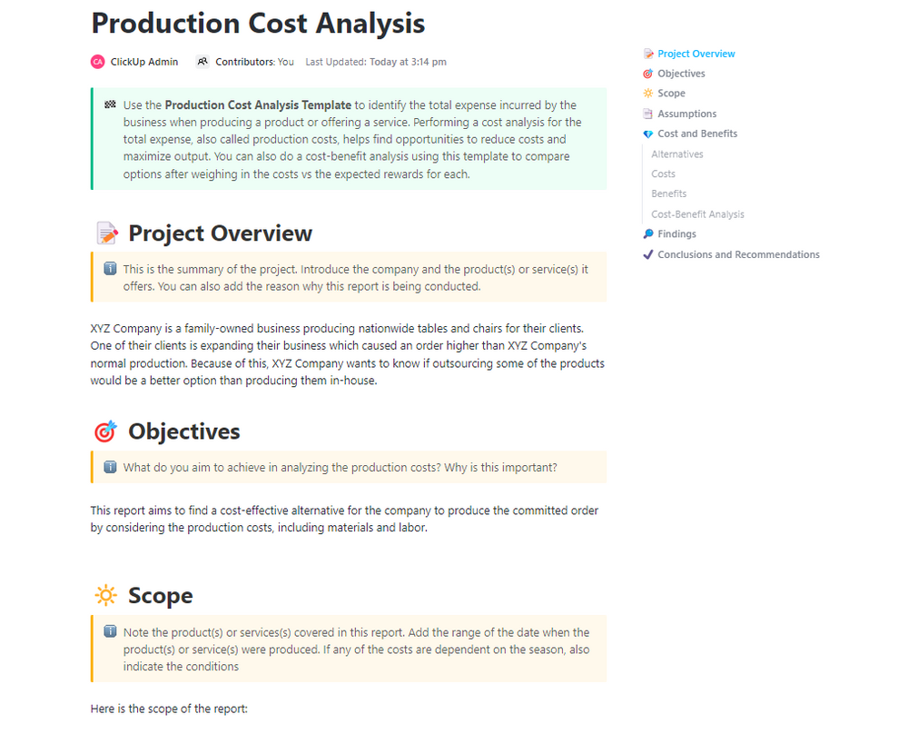
Task: Click the checkered flag icon in template banner
Action: tap(110, 105)
